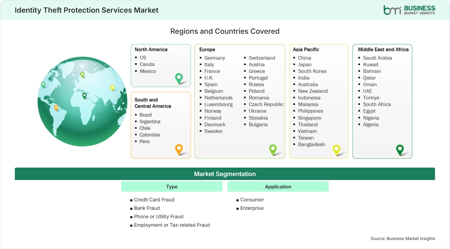Click the orange pin on the globe over South America
The width and height of the screenshot is (450, 249).
(56, 108)
